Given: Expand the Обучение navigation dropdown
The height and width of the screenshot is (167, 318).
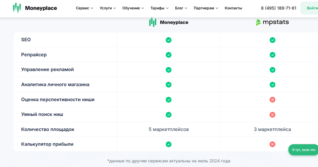Looking at the screenshot, I should point(133,8).
